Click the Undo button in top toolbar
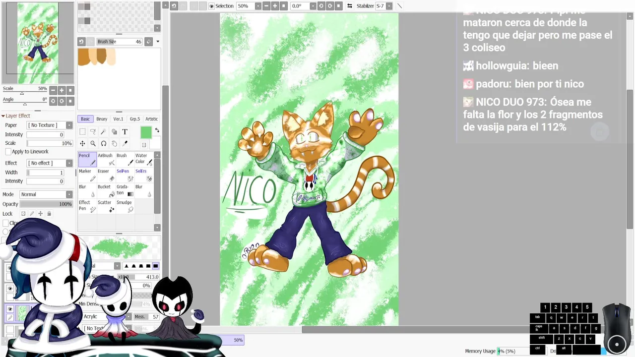The width and height of the screenshot is (635, 357). 174,6
